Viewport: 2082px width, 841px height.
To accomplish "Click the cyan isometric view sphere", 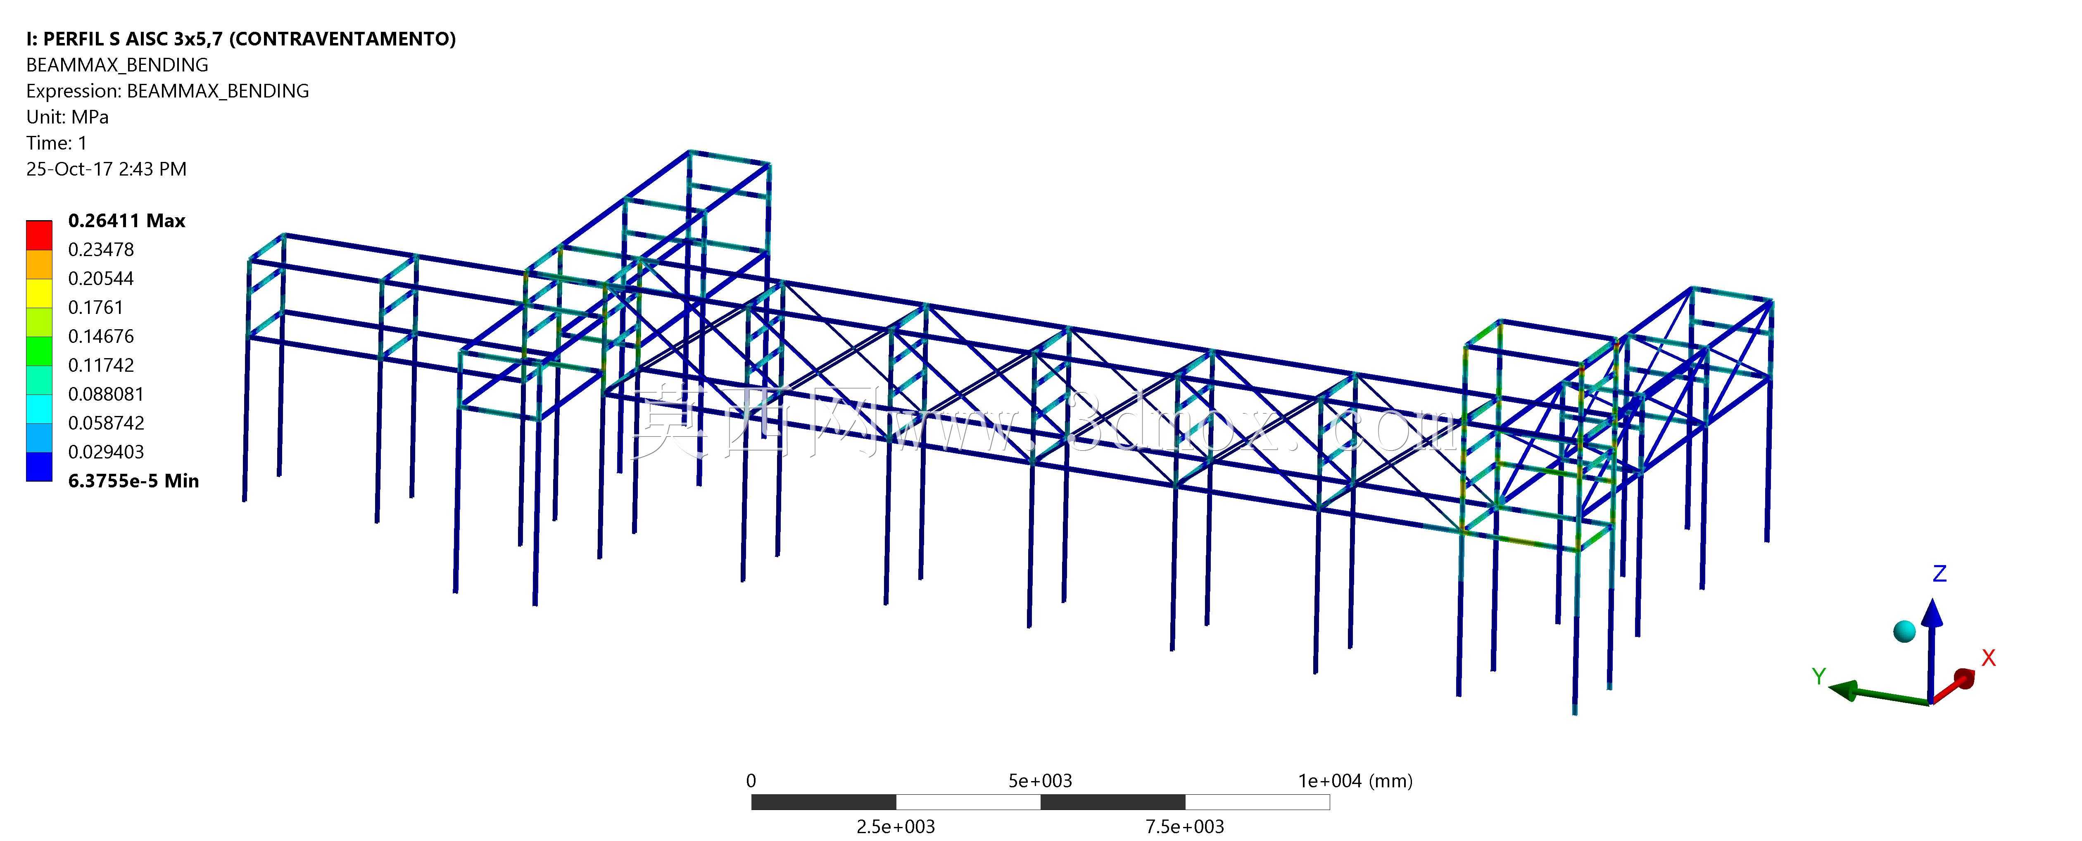I will tap(1904, 631).
